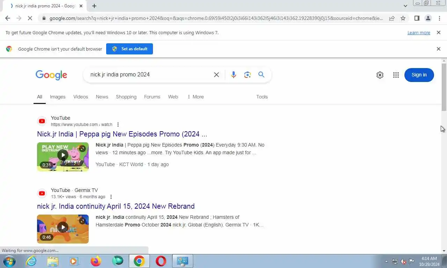This screenshot has height=268, width=447.
Task: Open Chrome three-dot menu
Action: click(x=439, y=18)
